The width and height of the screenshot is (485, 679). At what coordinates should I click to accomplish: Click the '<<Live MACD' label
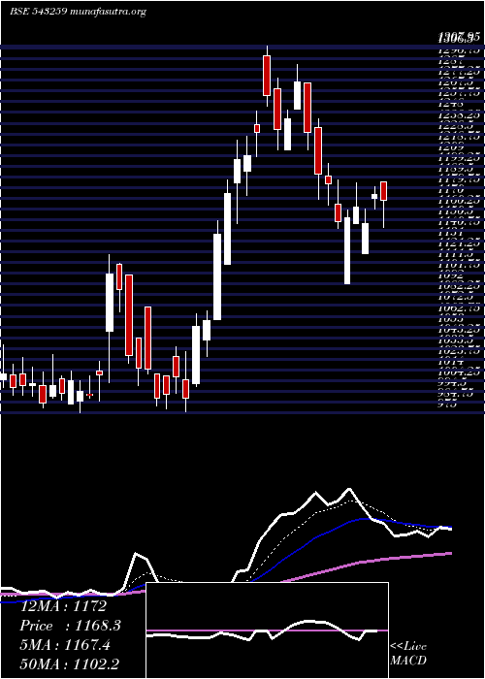[408, 654]
